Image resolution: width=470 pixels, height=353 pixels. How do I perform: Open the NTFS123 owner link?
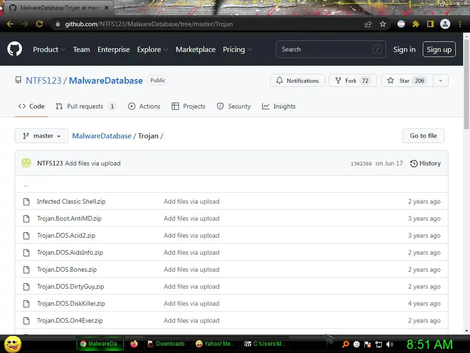coord(44,80)
